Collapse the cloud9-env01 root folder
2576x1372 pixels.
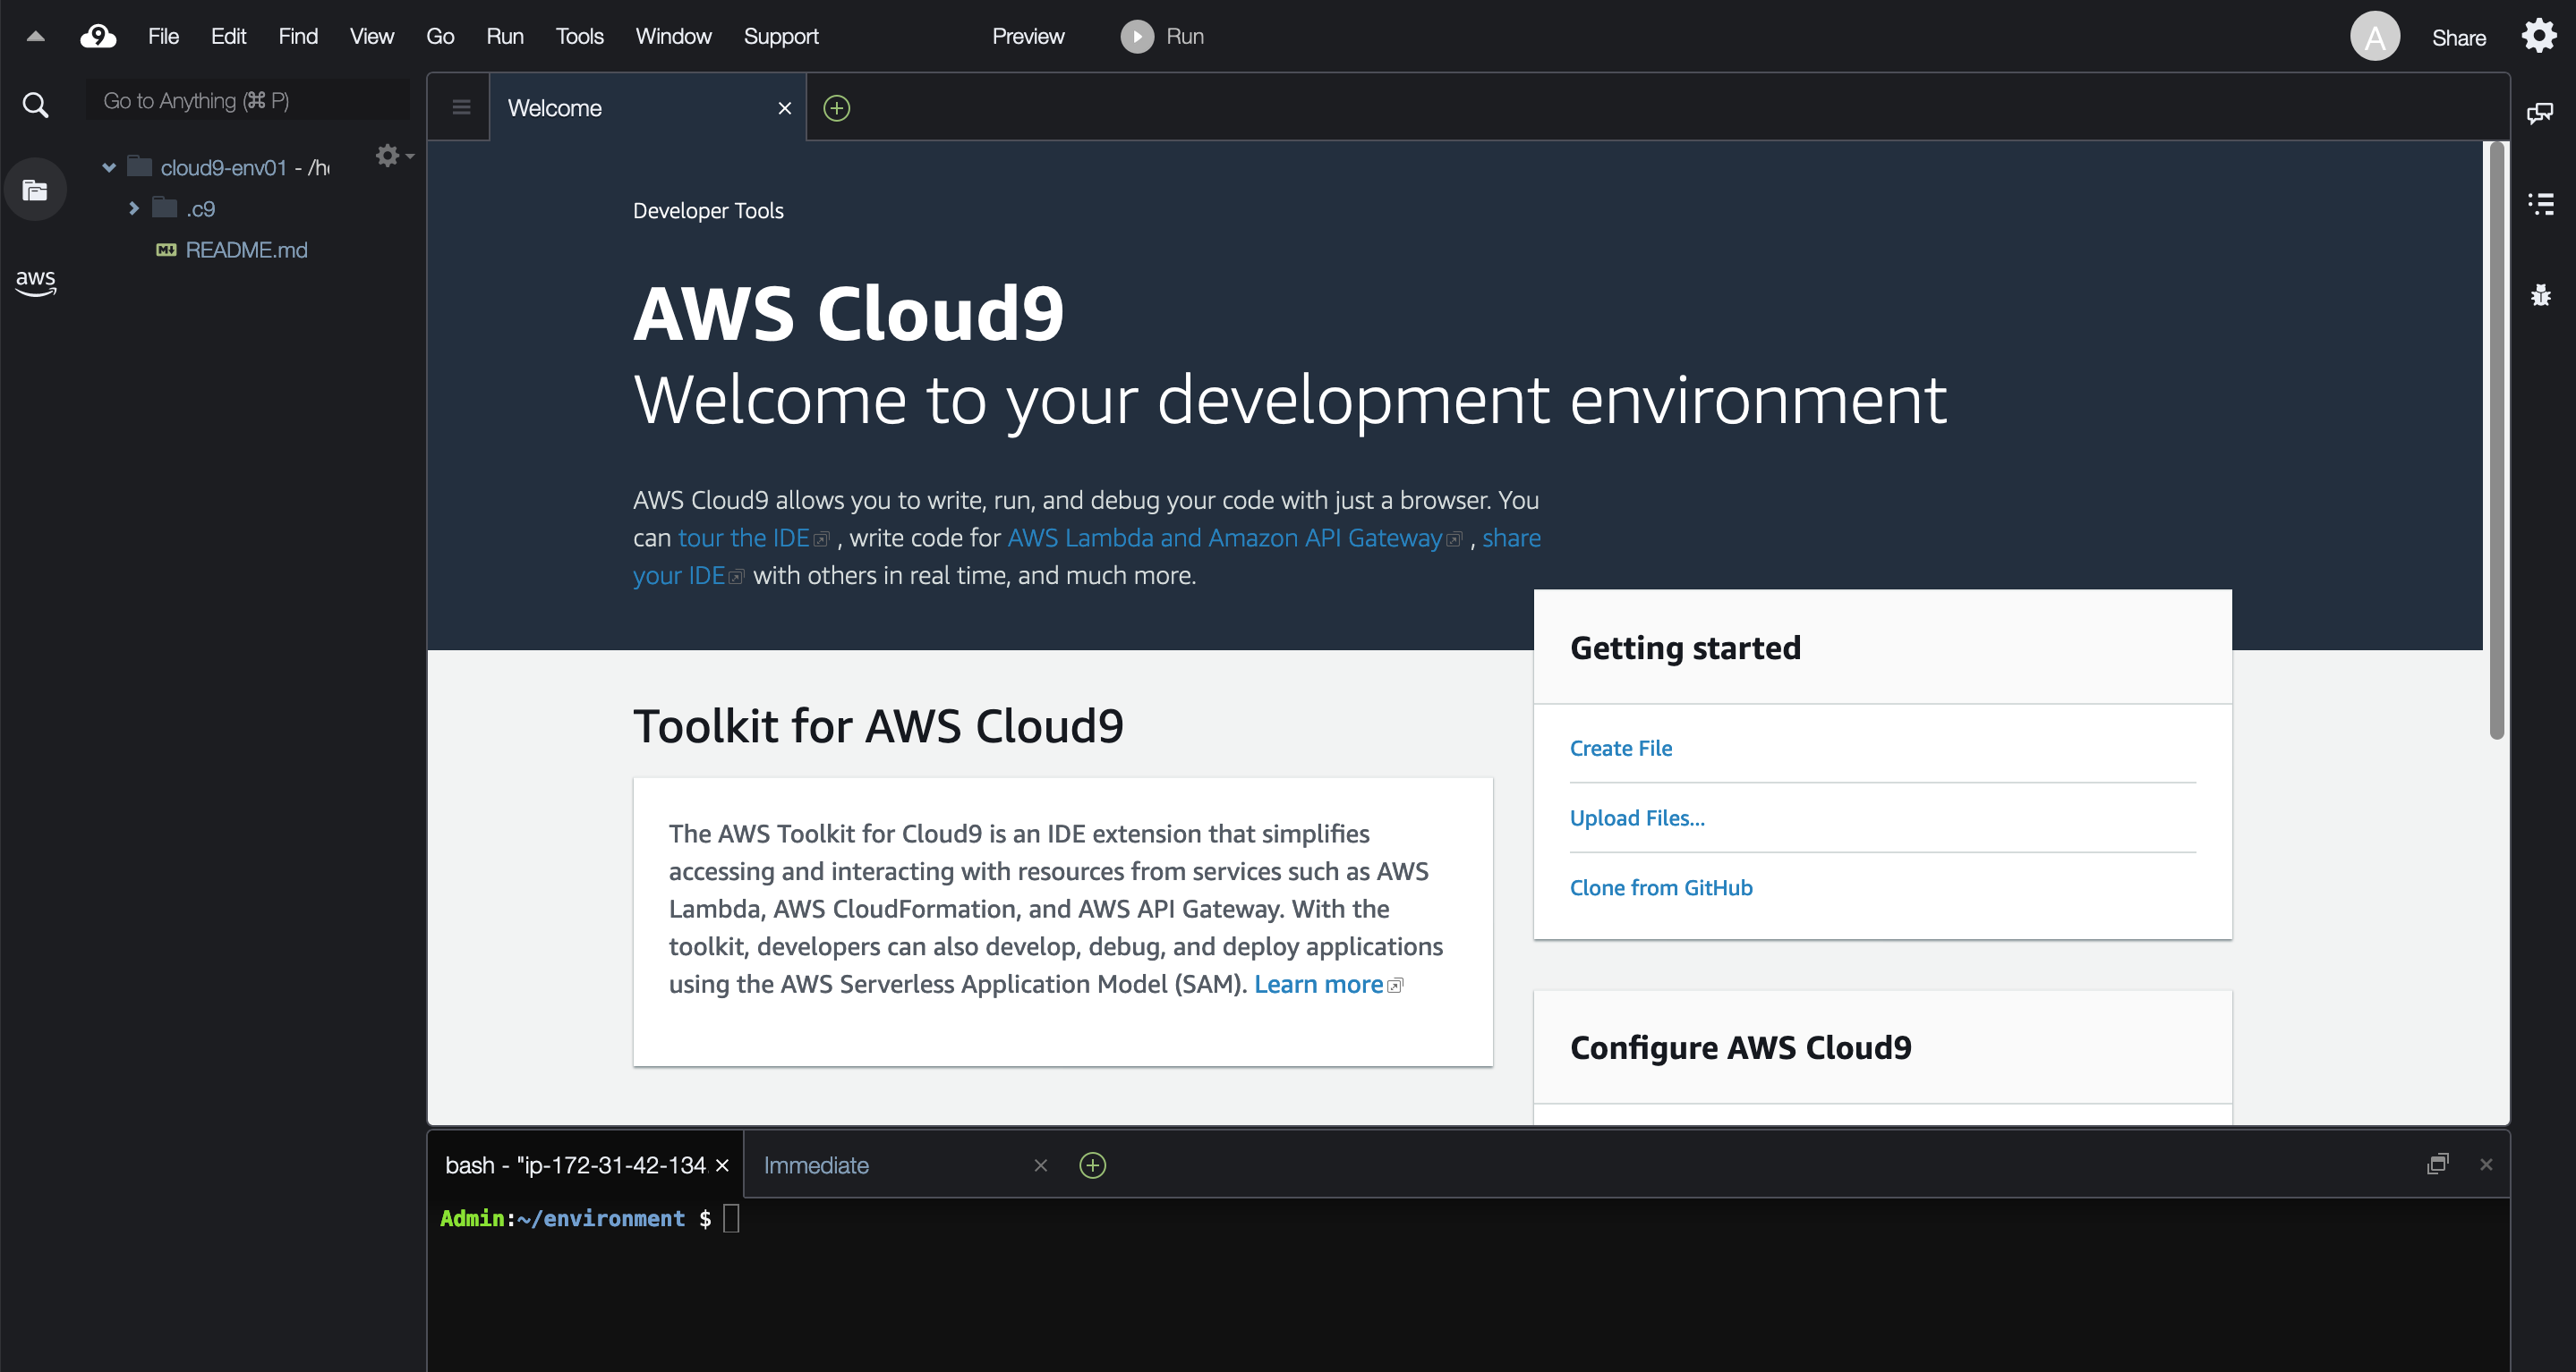(x=109, y=167)
